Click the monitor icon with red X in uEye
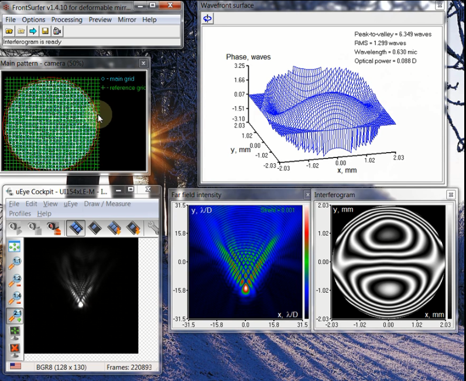Viewport: 466px width, 381px height. (x=15, y=351)
